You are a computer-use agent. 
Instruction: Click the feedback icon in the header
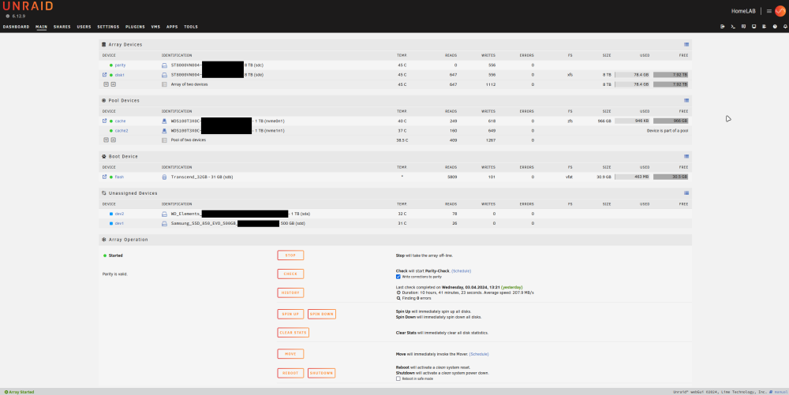[743, 27]
